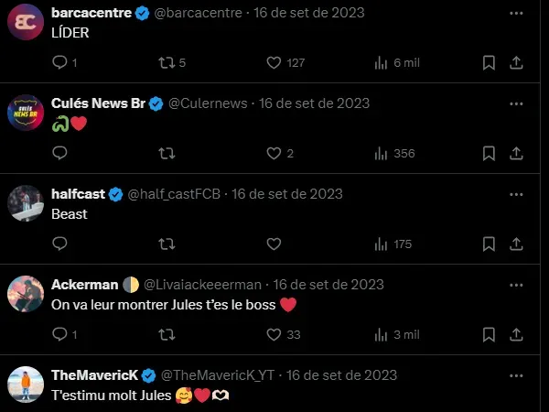Viewport: 549px width, 412px height.
Task: Open Ackerman's profile name link
Action: pyautogui.click(x=84, y=285)
